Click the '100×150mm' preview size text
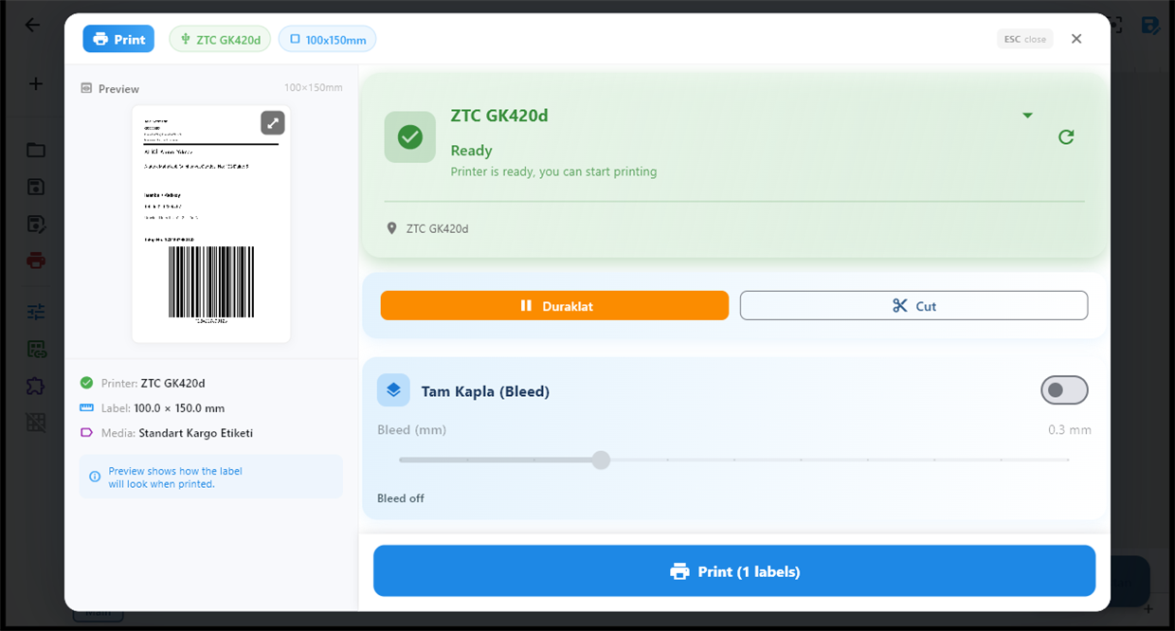 tap(314, 88)
